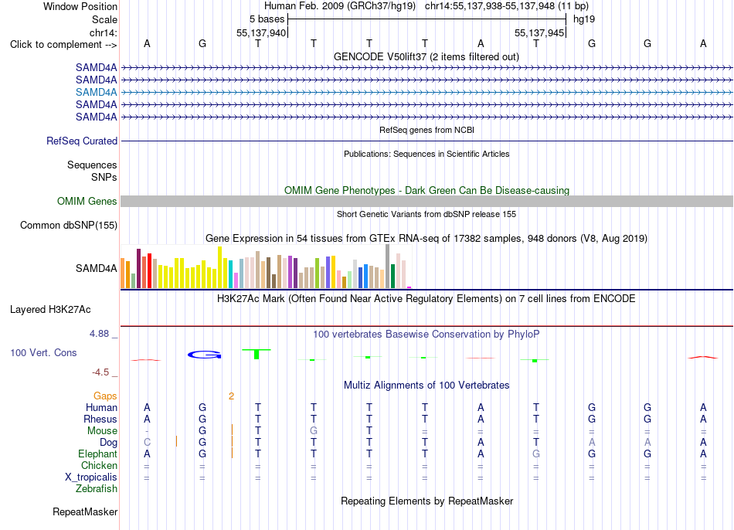734x530 pixels.
Task: Click the hg19 assembly label on scale
Action: [x=584, y=19]
